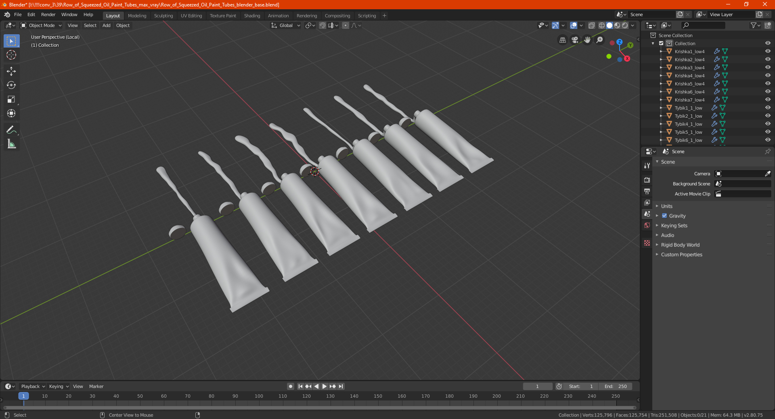Activate the 3D Cursor tool

point(11,55)
